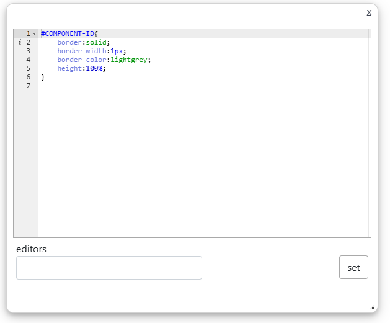
Task: Close the dialog with the x link
Action: coord(369,12)
